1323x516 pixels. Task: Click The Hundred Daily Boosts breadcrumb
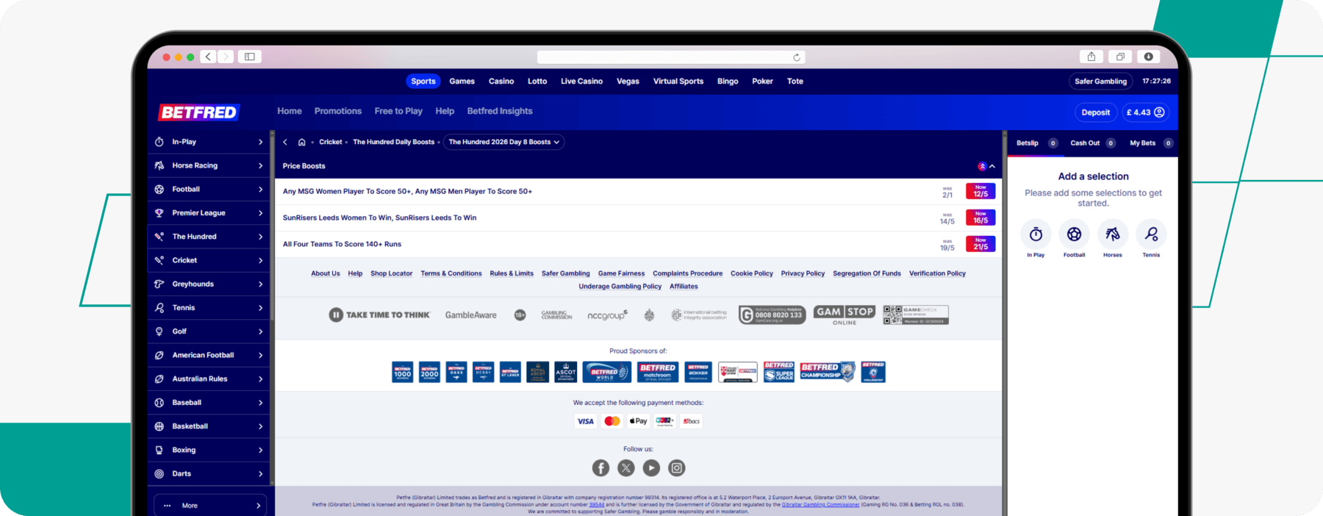click(393, 142)
